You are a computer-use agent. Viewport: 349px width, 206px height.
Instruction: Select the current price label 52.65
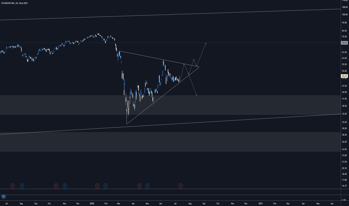pos(345,76)
